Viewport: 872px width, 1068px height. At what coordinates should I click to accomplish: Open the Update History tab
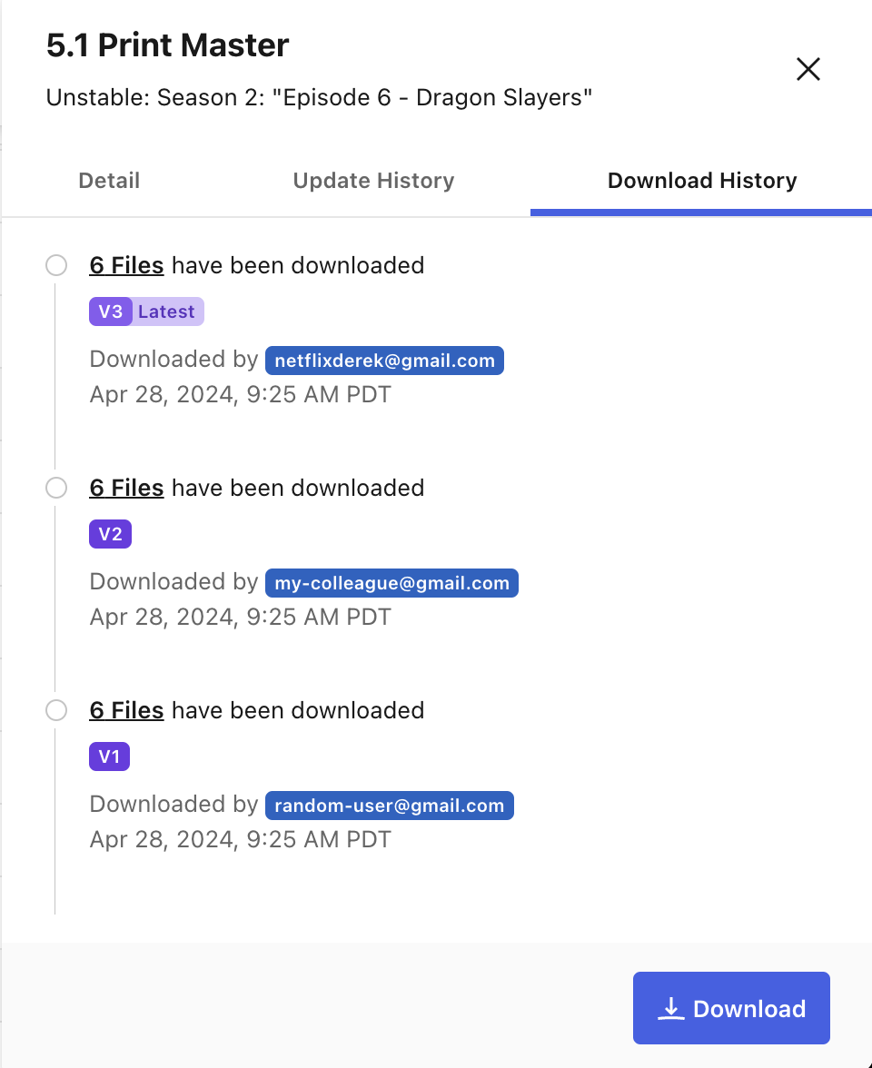(x=373, y=181)
